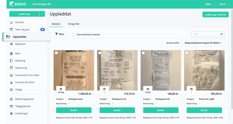The height and width of the screenshot is (124, 233).
Task: Open the Bokföring book icon
Action: tap(11, 61)
